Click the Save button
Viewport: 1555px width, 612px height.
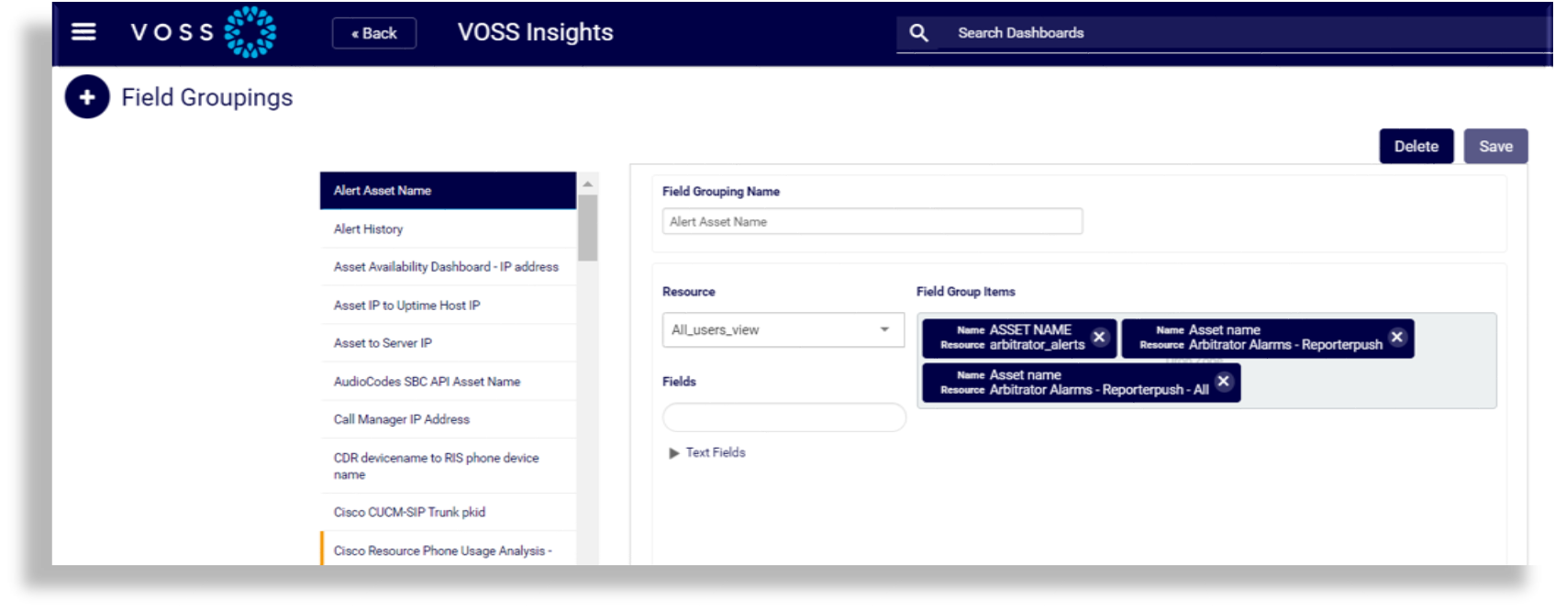[x=1495, y=146]
